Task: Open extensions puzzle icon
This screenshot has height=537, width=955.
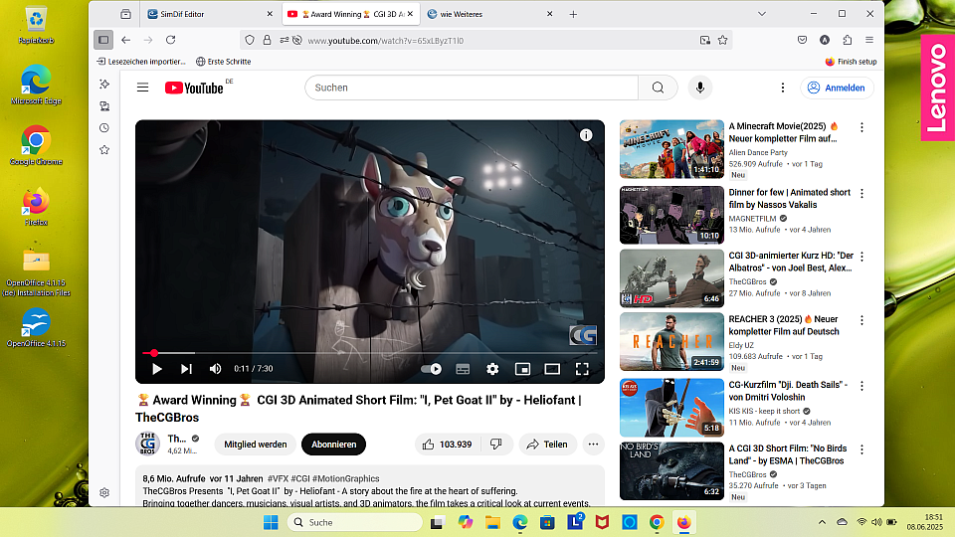Action: (x=848, y=40)
